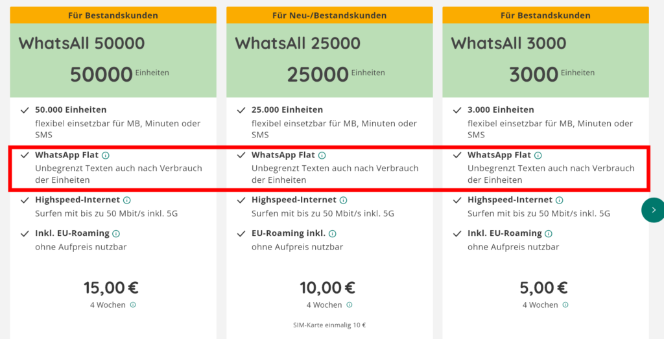Click the Für Neu-/Bestandskunden orange banner
The width and height of the screenshot is (664, 339).
(x=329, y=15)
